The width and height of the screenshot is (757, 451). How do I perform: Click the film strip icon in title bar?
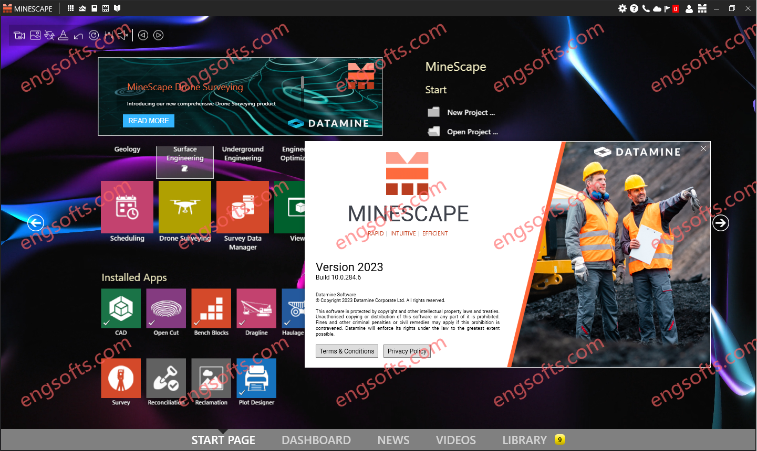click(106, 8)
